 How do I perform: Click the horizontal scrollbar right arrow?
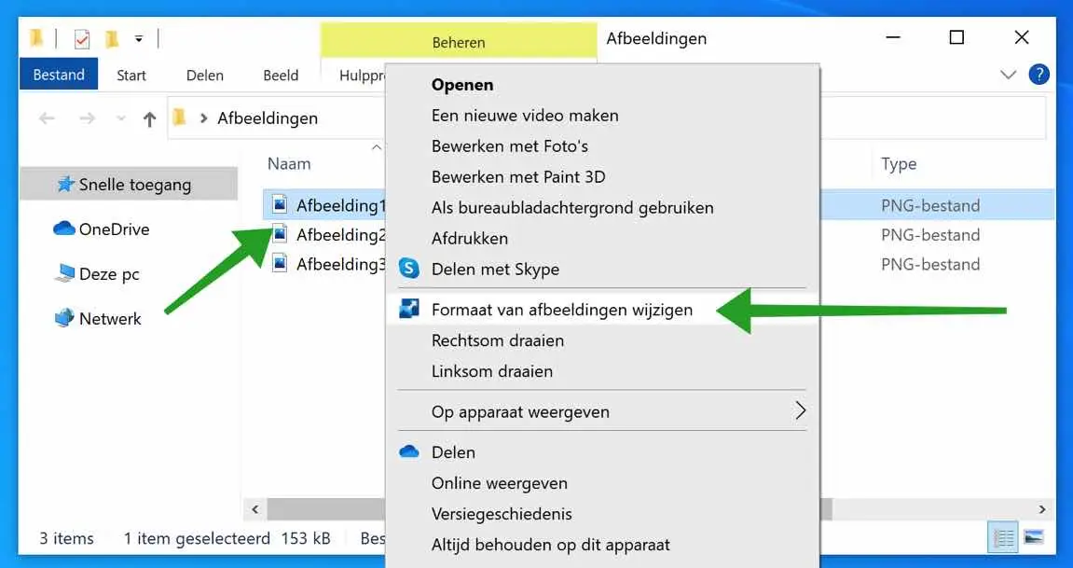pyautogui.click(x=1042, y=509)
